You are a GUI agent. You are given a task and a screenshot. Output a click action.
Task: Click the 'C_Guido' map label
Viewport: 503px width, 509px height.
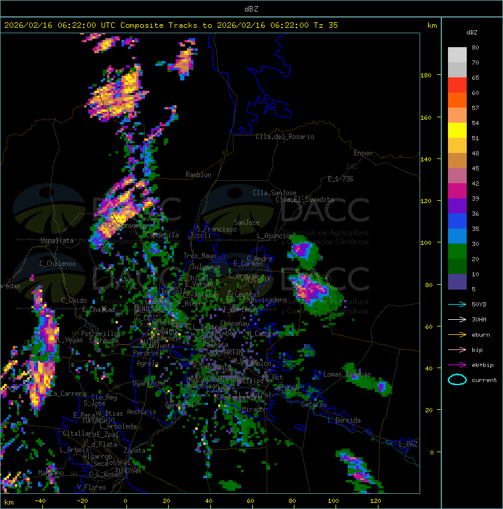coord(74,300)
